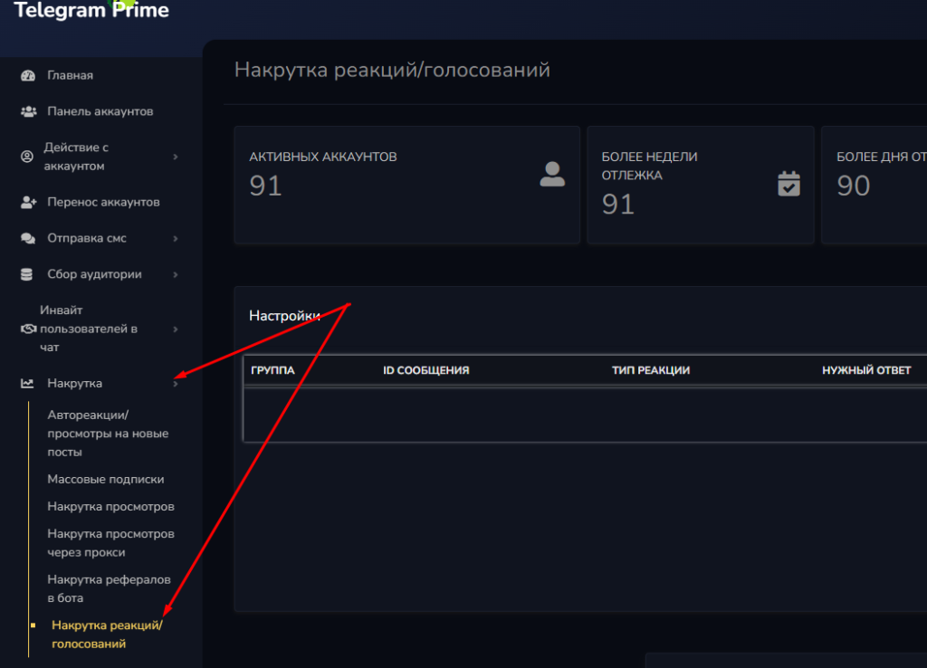Click the Инвайт пользователей eye icon
This screenshot has width=927, height=668.
30,329
